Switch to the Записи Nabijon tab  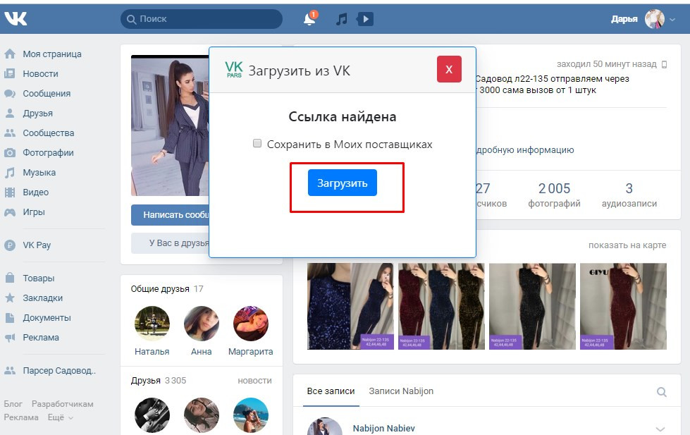[x=401, y=391]
